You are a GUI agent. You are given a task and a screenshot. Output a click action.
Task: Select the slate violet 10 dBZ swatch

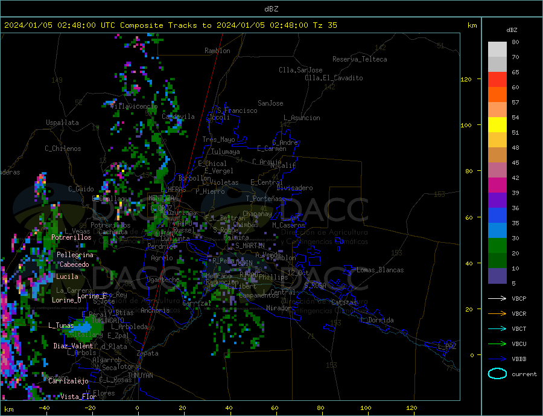497,275
